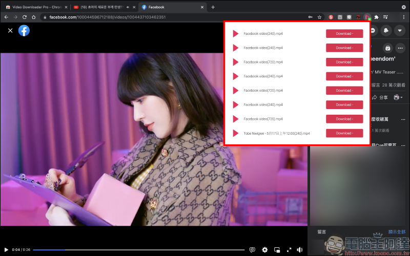
Task: Click the 留言 comments heading
Action: click(x=321, y=232)
